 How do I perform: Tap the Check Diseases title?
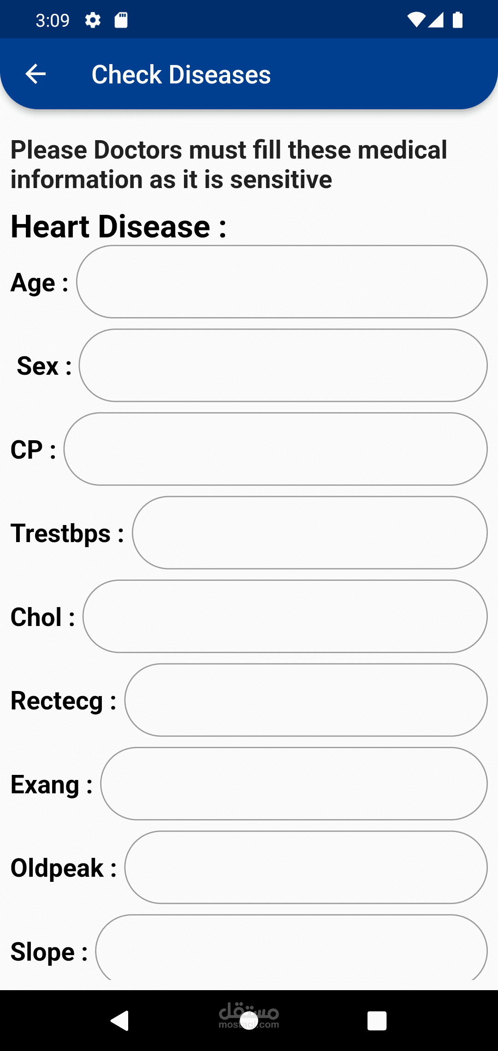coord(181,74)
